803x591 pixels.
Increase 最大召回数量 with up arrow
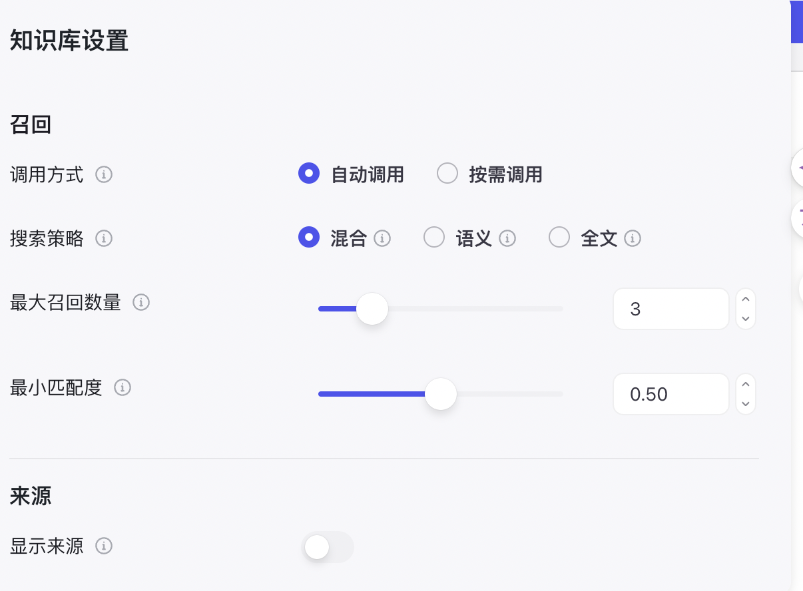pyautogui.click(x=746, y=299)
